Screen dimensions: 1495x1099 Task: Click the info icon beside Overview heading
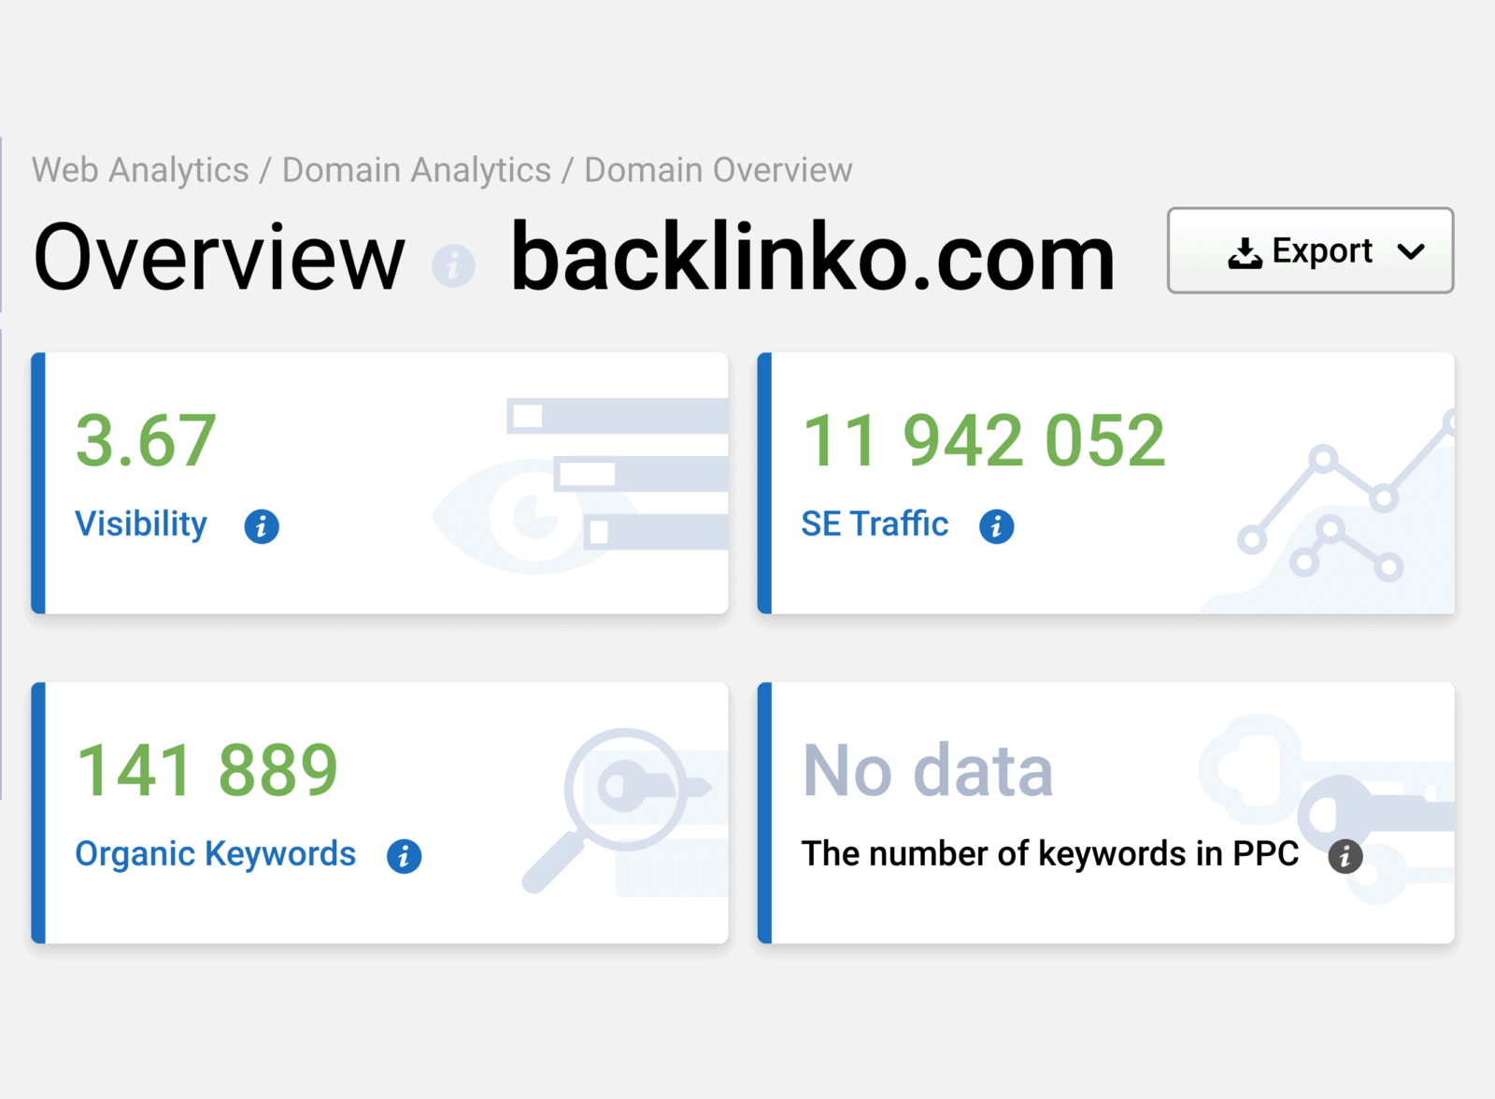point(453,266)
